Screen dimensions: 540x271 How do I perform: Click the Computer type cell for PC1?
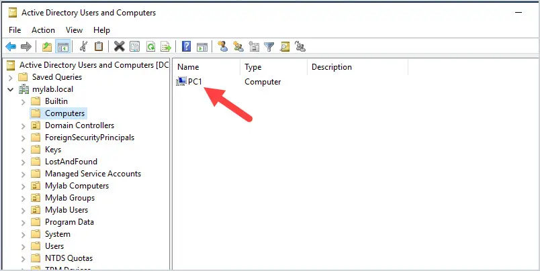pos(263,82)
